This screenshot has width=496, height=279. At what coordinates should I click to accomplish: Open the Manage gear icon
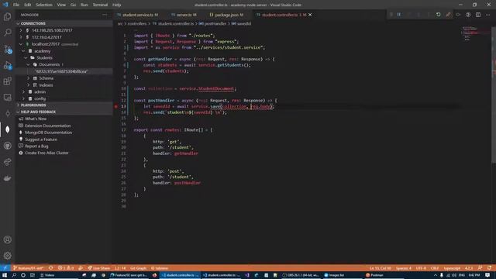point(7,256)
